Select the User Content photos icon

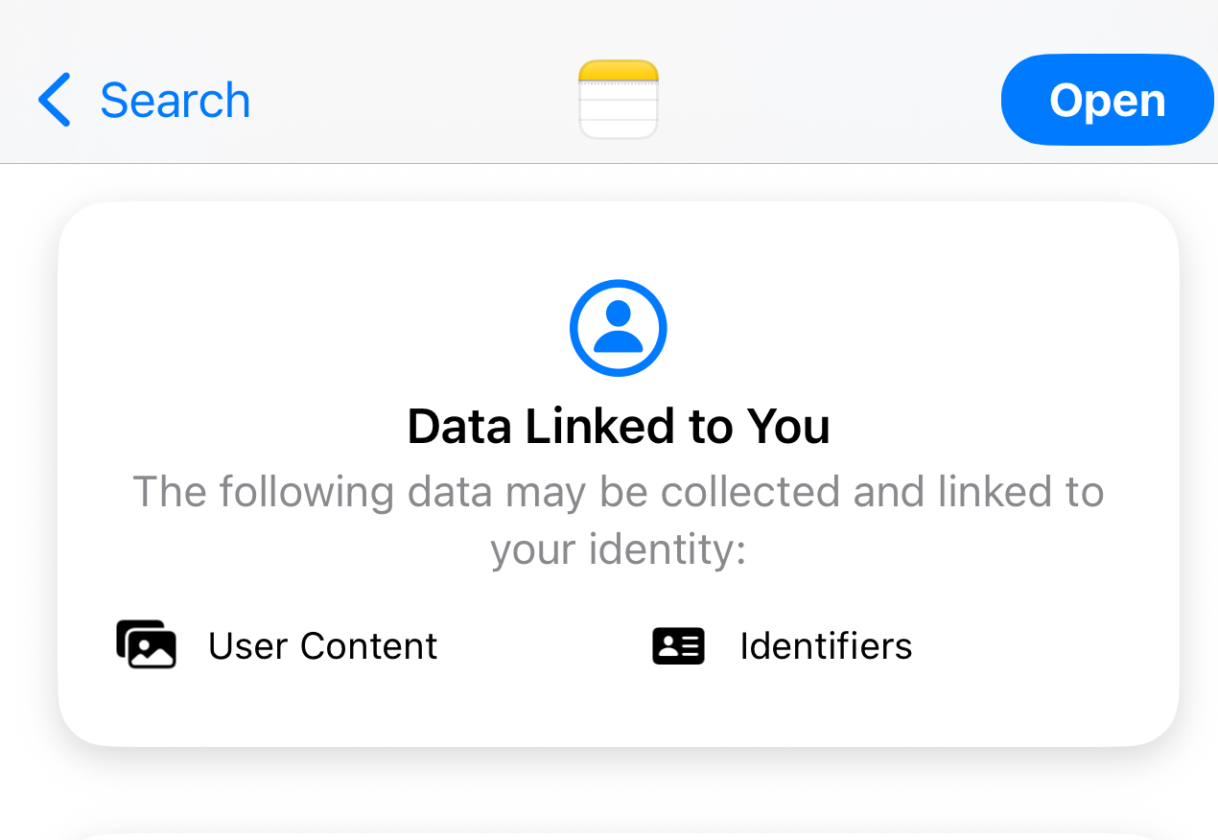pyautogui.click(x=146, y=644)
